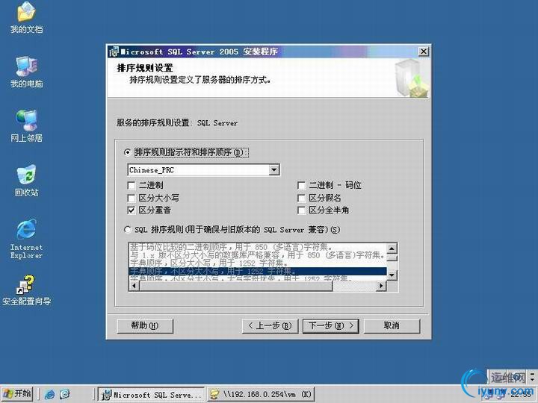Switch to \\192.168.0.254\vm taskbar window
This screenshot has height=403, width=538.
tap(261, 395)
